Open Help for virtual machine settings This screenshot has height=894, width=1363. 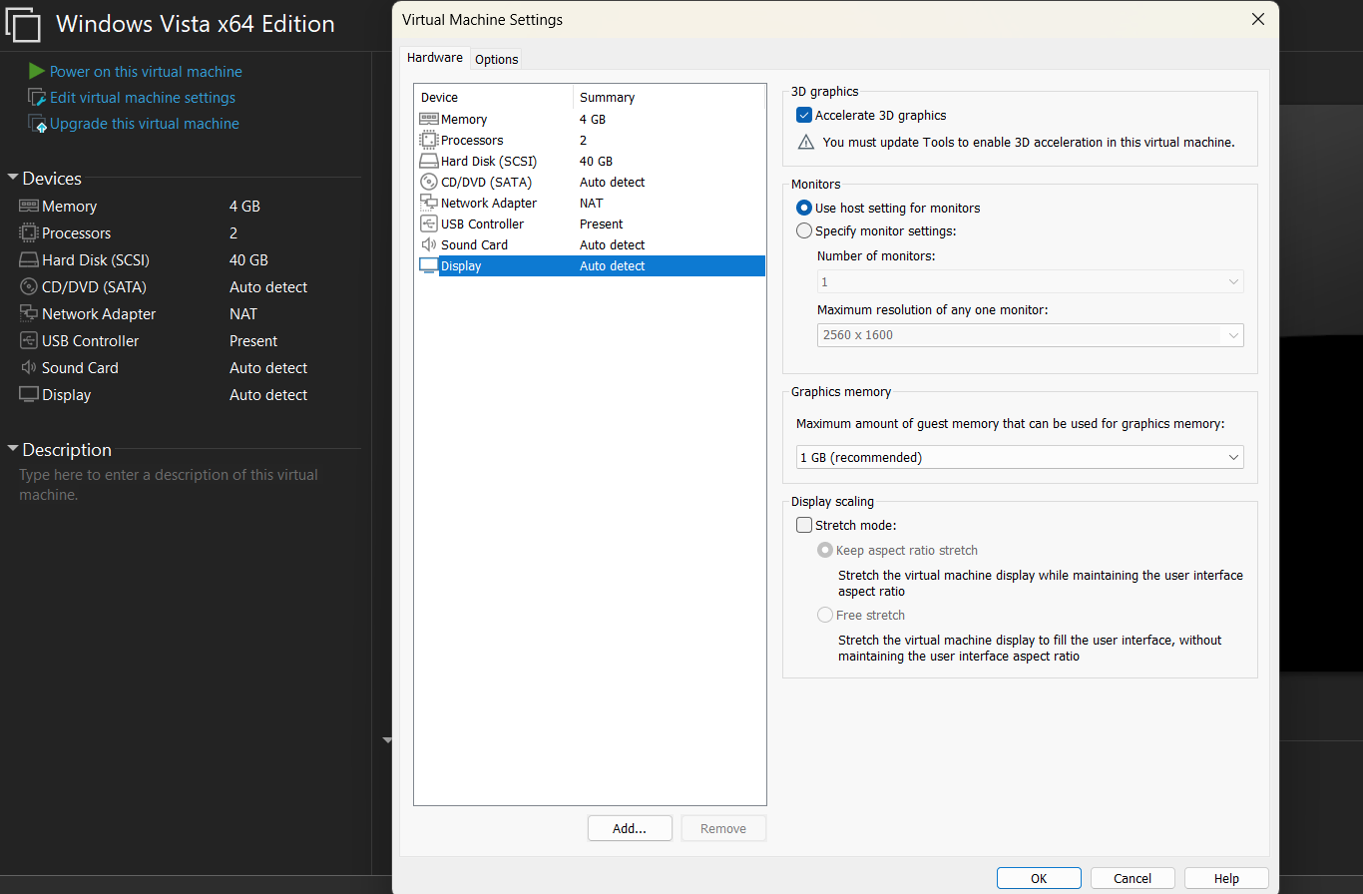point(1226,878)
